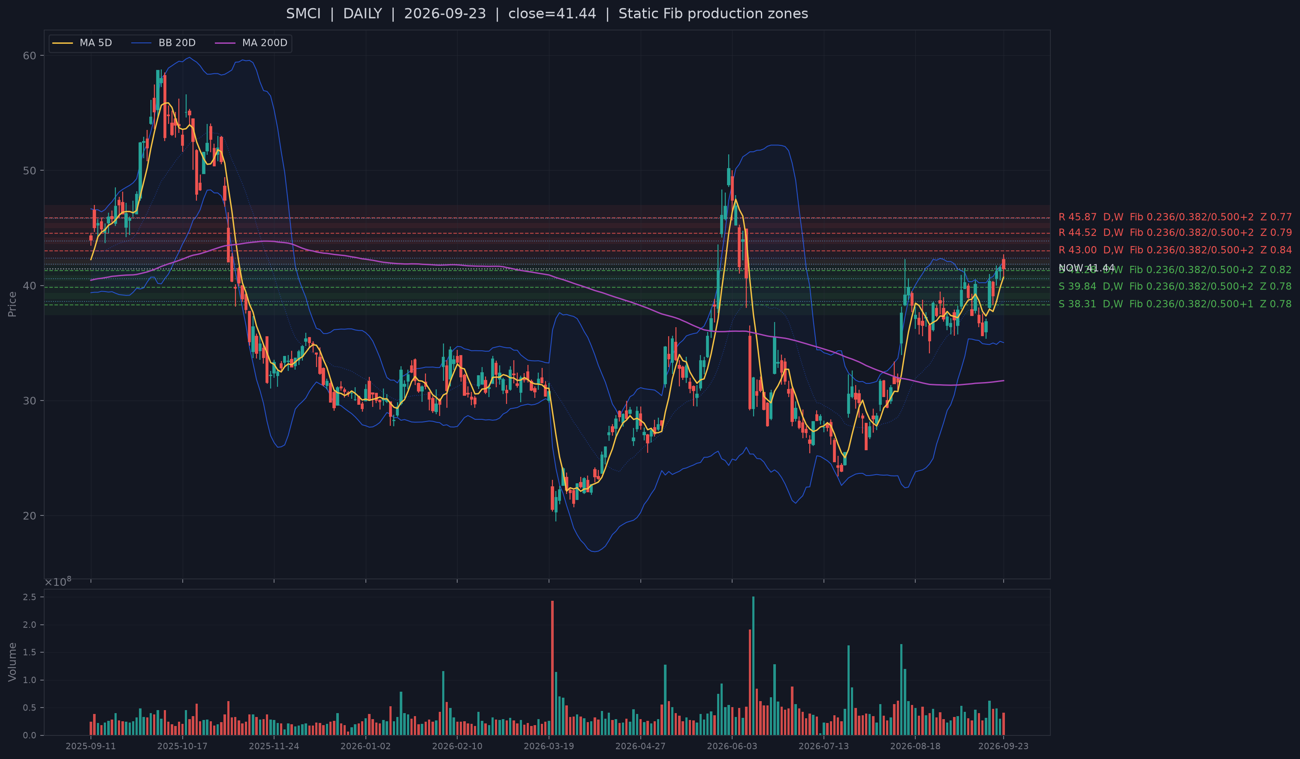Click the 2025-09-11 date label

(91, 746)
